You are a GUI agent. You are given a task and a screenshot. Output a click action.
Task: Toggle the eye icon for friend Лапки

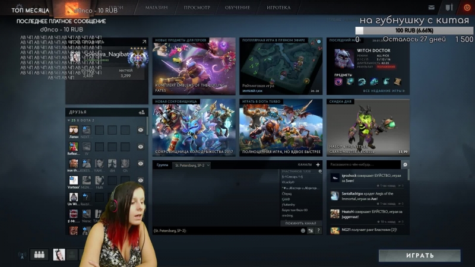(x=141, y=130)
